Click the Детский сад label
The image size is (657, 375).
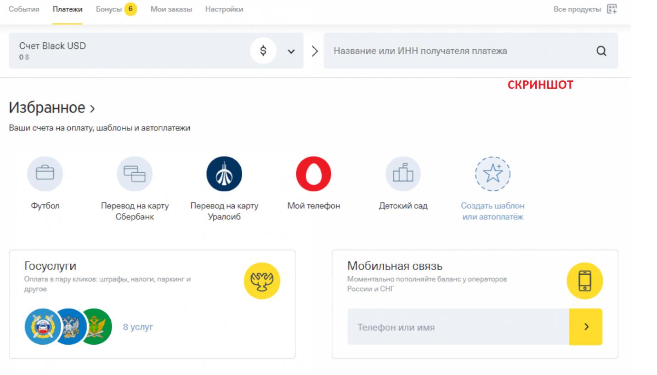point(403,206)
